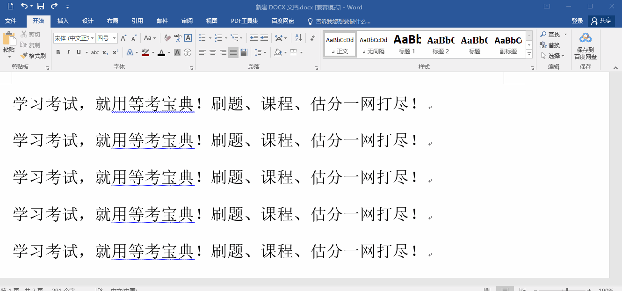The width and height of the screenshot is (622, 291).
Task: Open Replace (替换) tool
Action: click(550, 45)
